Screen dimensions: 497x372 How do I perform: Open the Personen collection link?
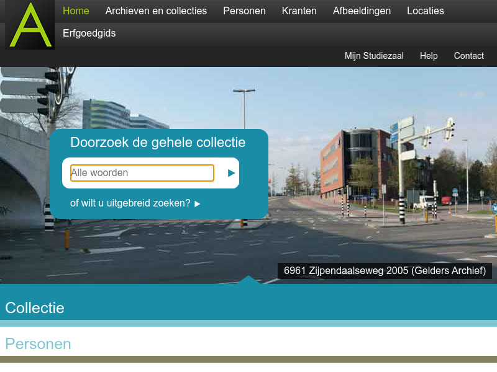[38, 344]
